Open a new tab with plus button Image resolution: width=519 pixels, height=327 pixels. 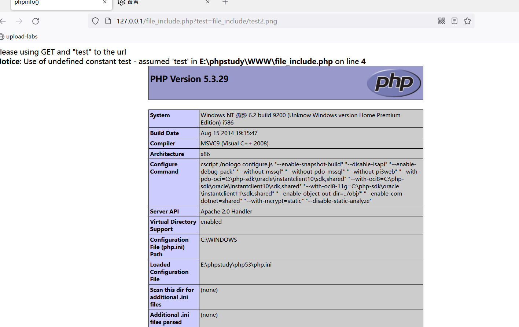coord(225,2)
